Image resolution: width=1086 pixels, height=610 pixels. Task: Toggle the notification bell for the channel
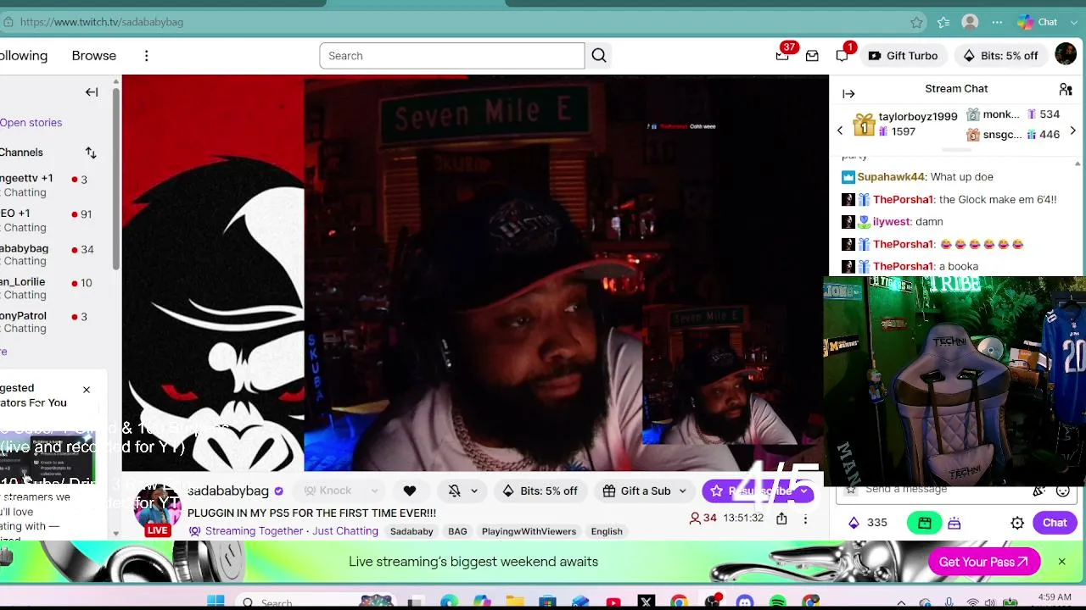coord(455,491)
